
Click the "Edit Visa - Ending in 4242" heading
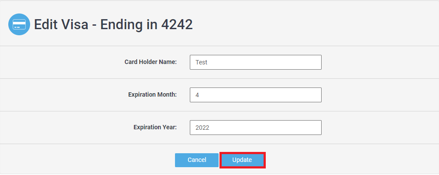coord(113,24)
